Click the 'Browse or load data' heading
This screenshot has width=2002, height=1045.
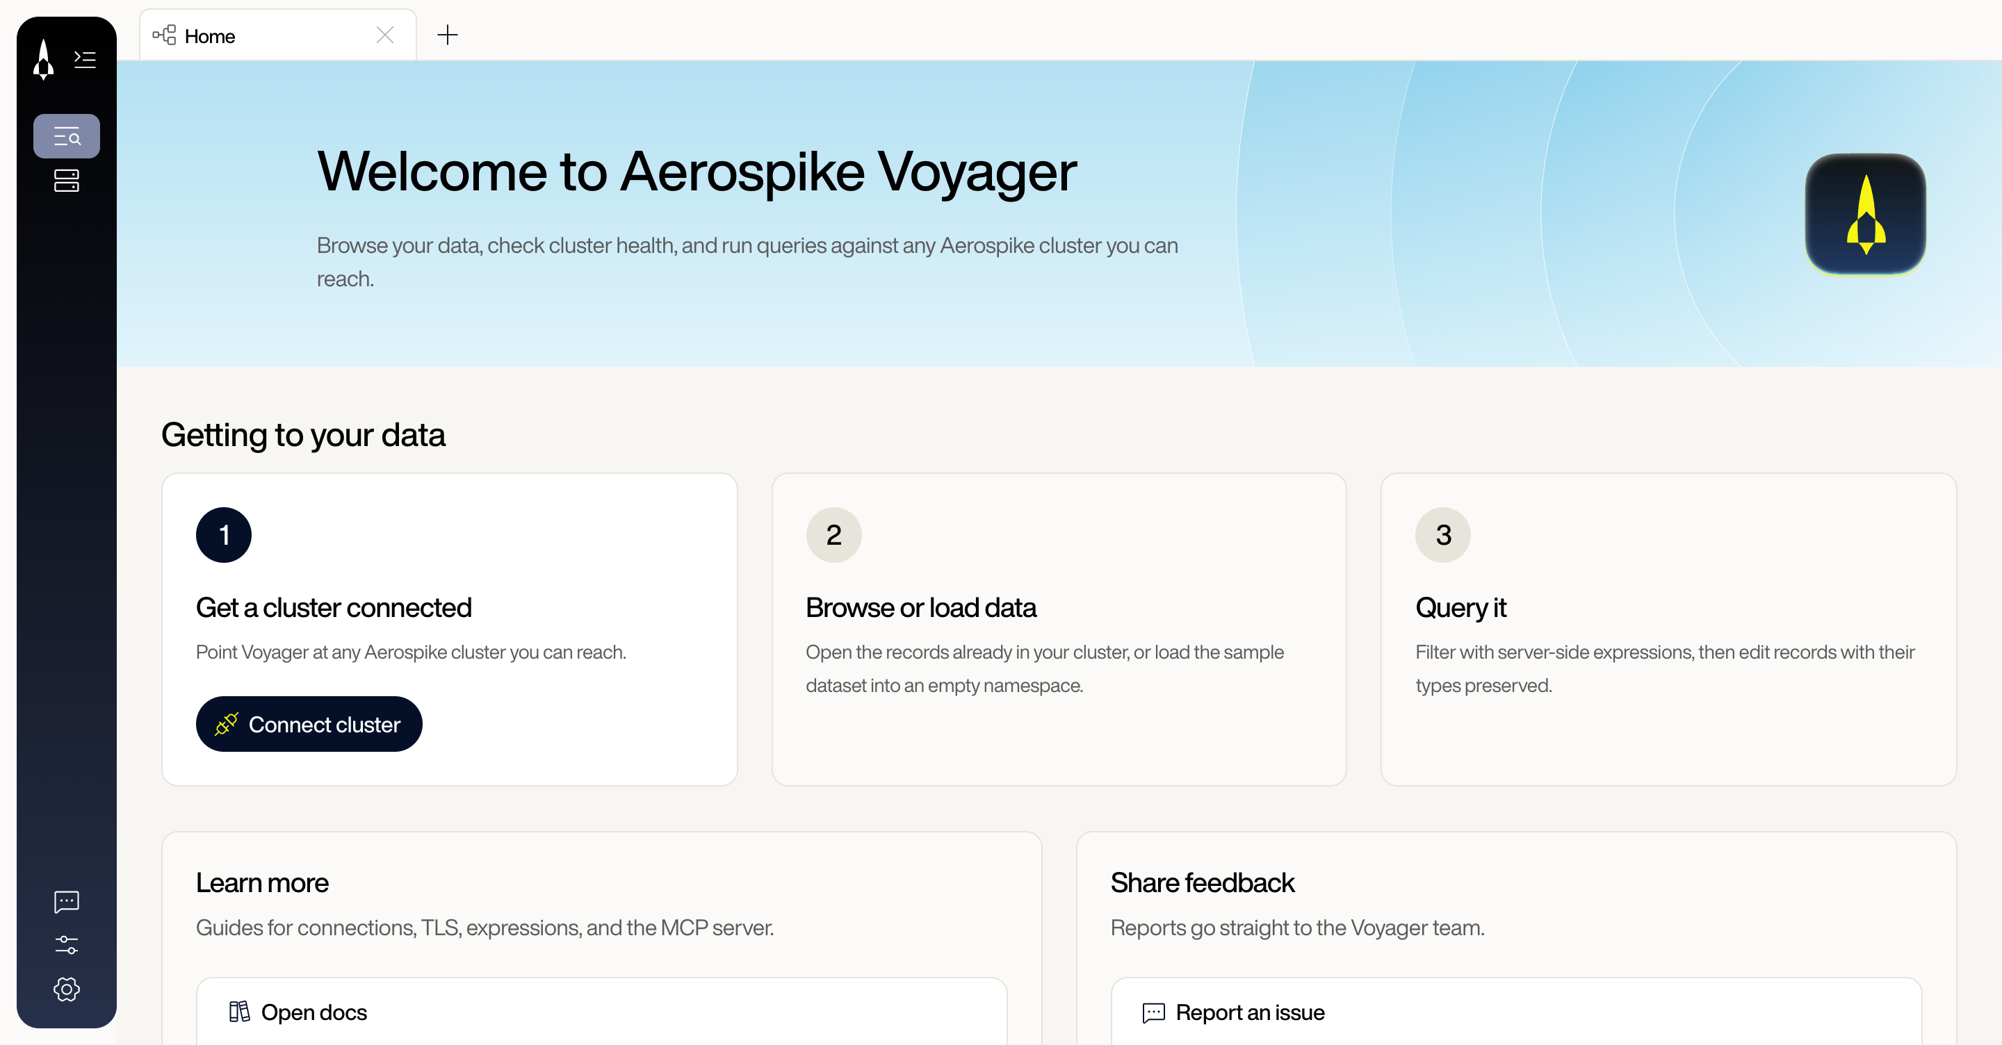coord(921,607)
